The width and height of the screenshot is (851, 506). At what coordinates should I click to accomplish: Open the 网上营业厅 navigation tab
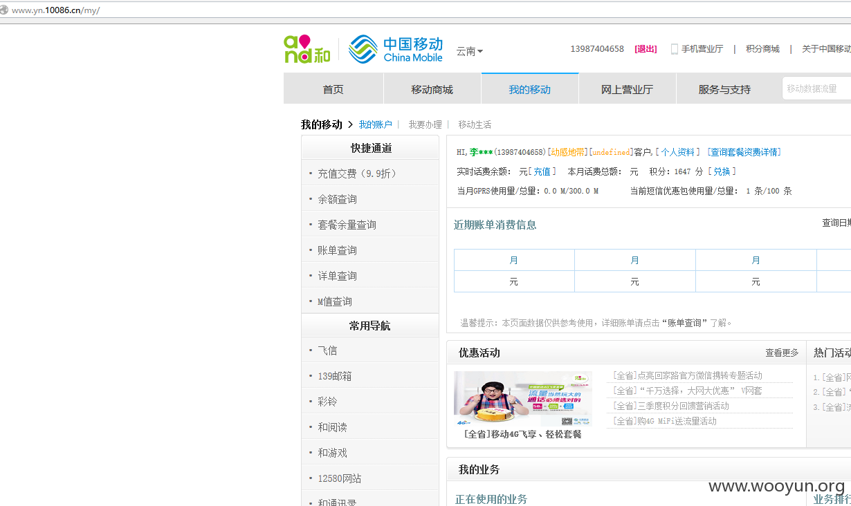(628, 89)
